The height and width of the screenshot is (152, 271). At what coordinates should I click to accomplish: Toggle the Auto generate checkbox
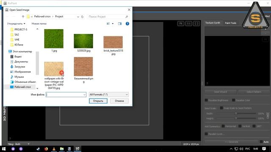tap(261, 142)
